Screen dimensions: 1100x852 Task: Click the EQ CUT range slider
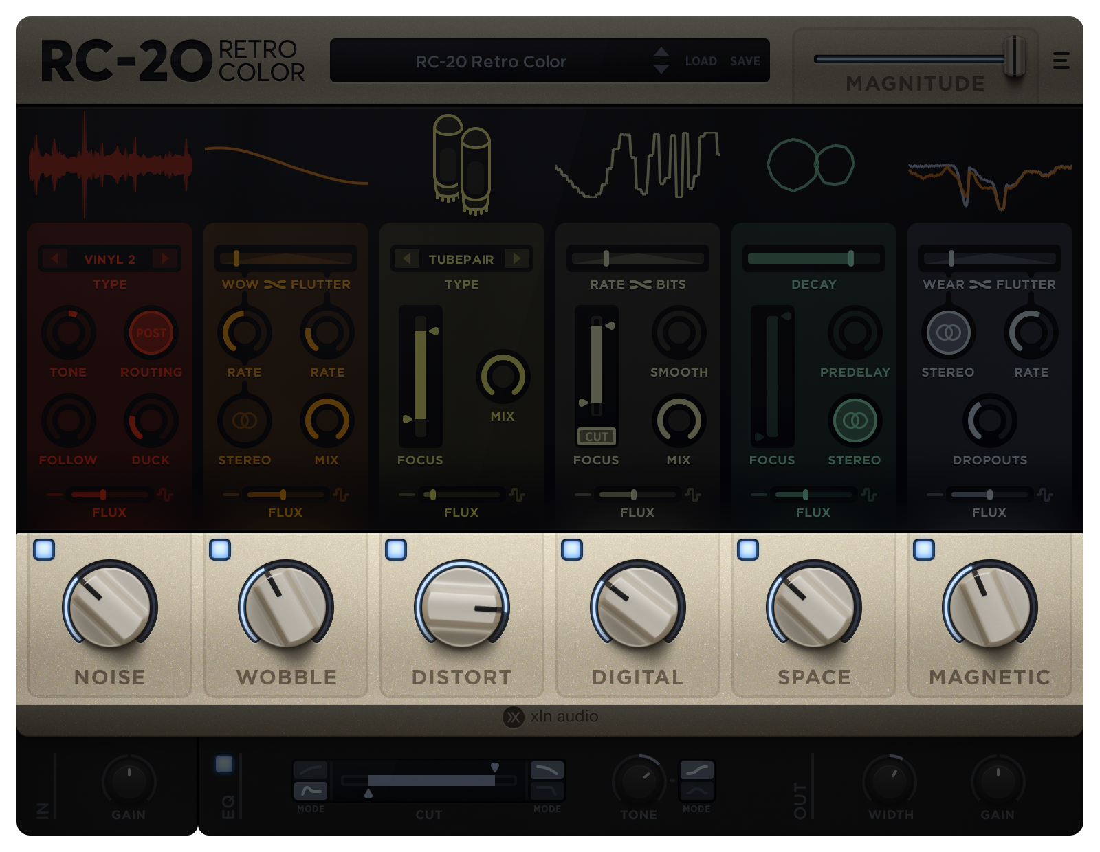pos(429,781)
